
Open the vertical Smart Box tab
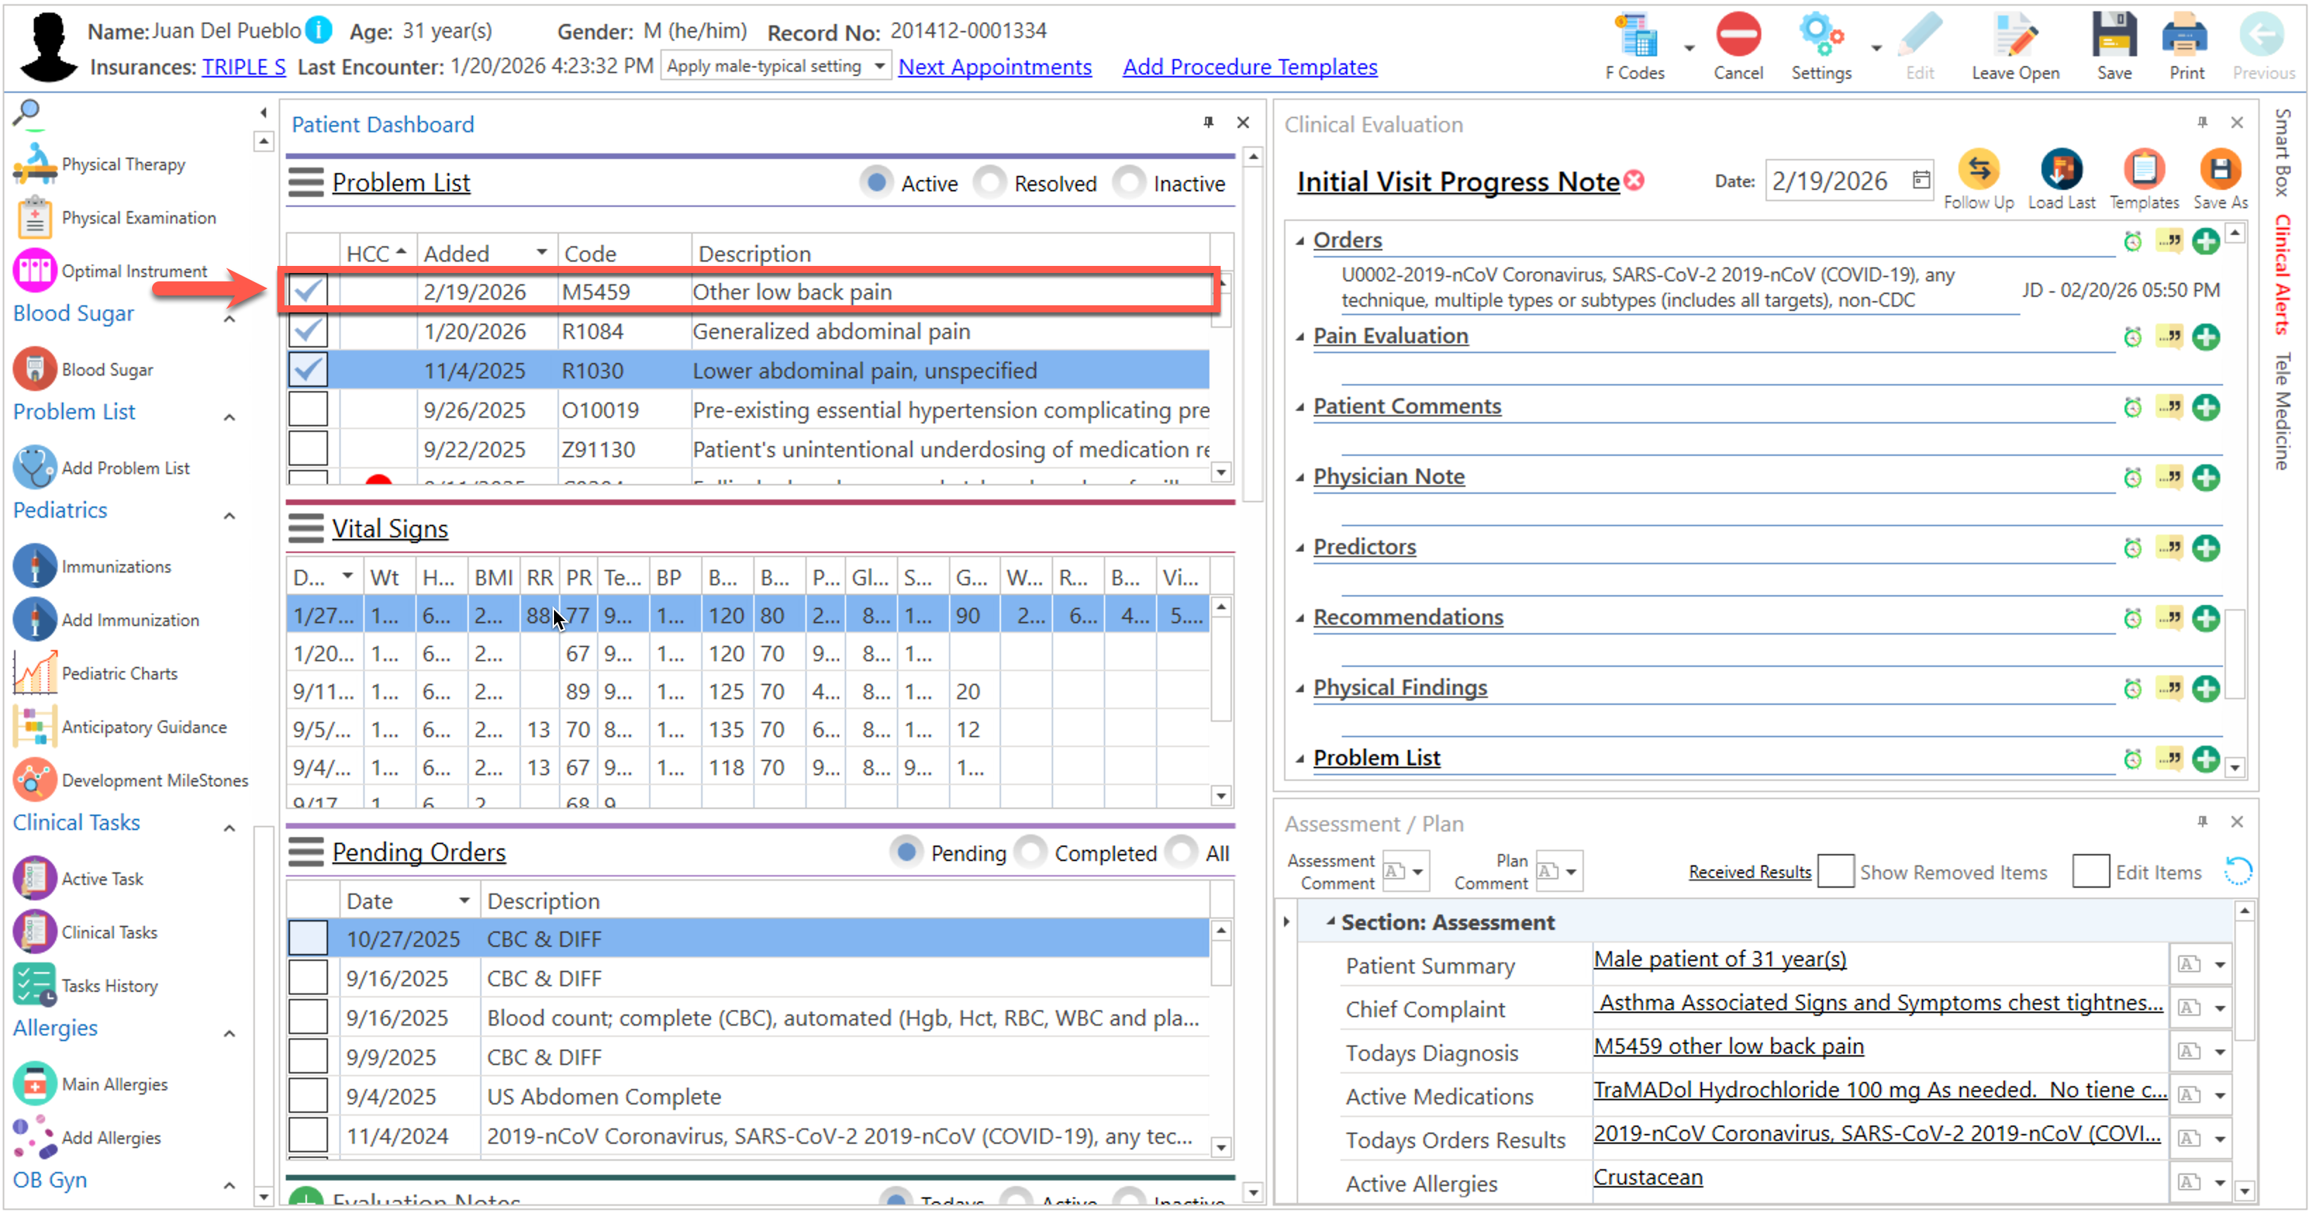click(x=2284, y=152)
